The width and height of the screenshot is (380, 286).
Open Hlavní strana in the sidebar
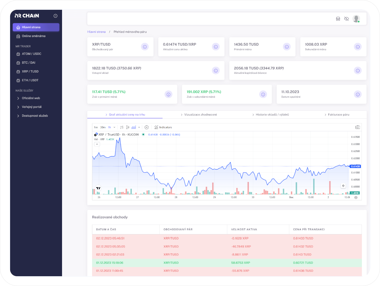point(36,27)
